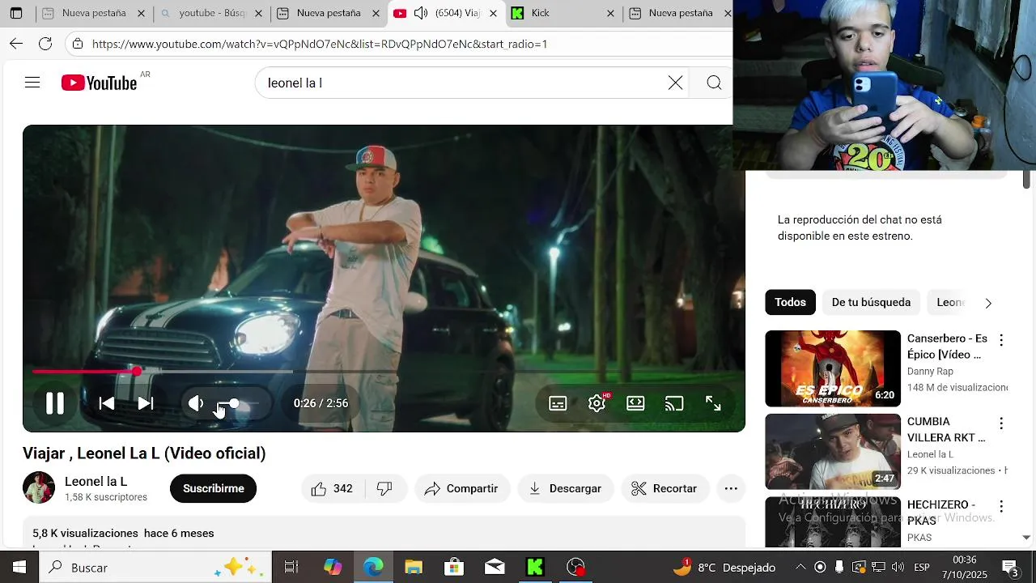
Task: Close the Kick browser tab
Action: (611, 13)
